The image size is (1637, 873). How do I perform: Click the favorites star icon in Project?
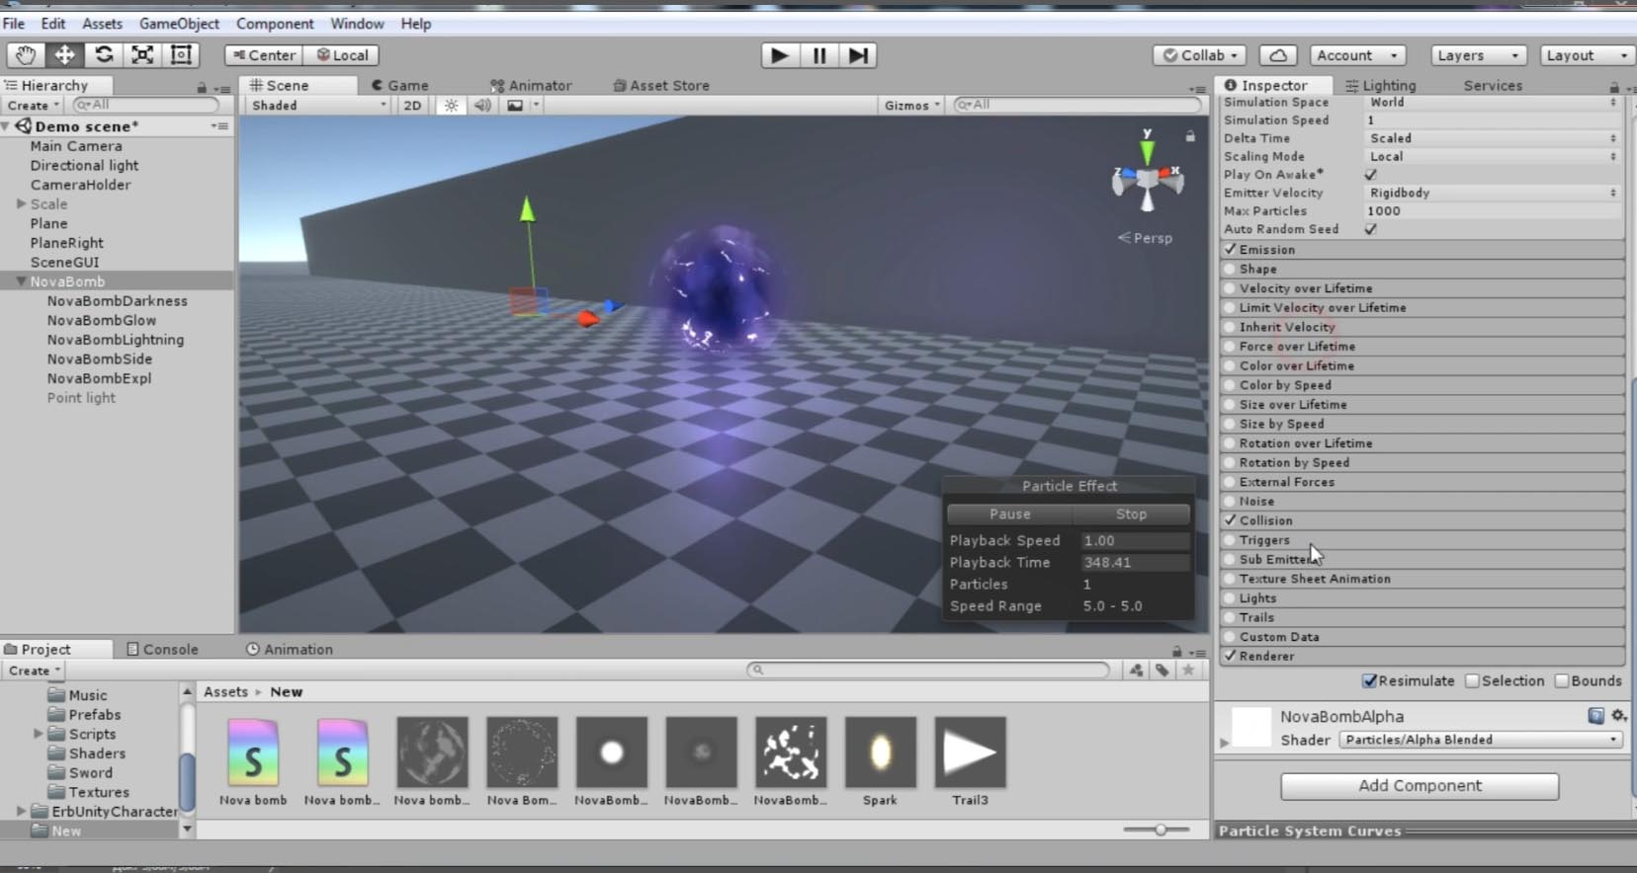[1188, 670]
